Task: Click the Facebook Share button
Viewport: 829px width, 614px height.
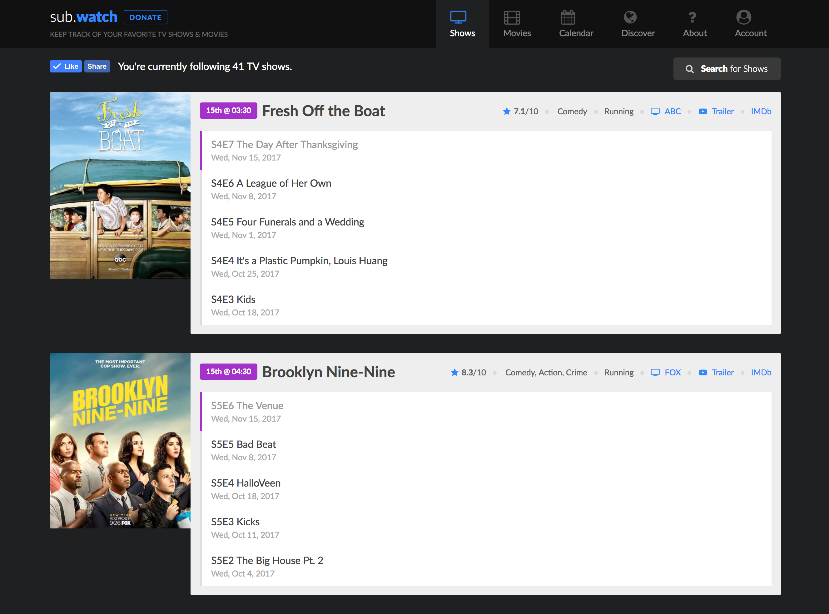Action: tap(97, 66)
